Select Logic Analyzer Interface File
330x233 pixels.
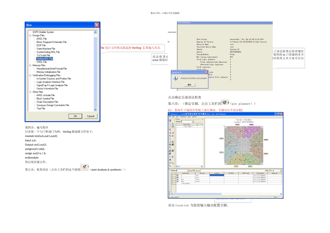pyautogui.click(x=50, y=82)
